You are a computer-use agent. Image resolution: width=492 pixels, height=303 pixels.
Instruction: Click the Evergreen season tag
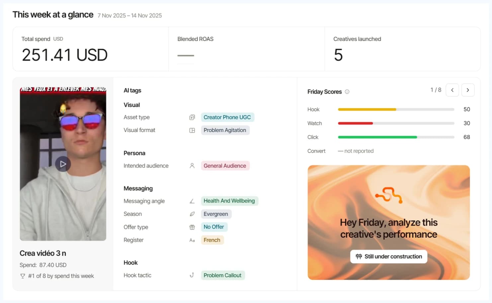pyautogui.click(x=216, y=214)
